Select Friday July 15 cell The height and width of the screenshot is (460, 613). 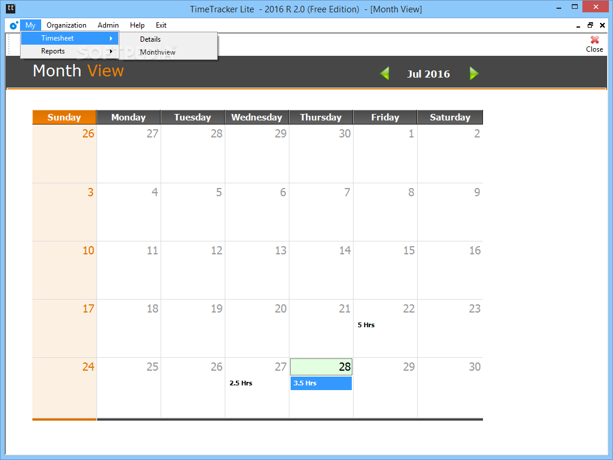pyautogui.click(x=385, y=270)
